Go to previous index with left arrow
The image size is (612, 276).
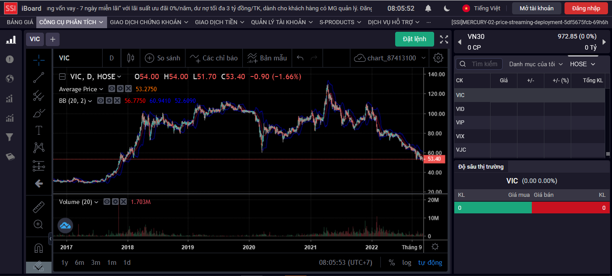[x=460, y=42]
